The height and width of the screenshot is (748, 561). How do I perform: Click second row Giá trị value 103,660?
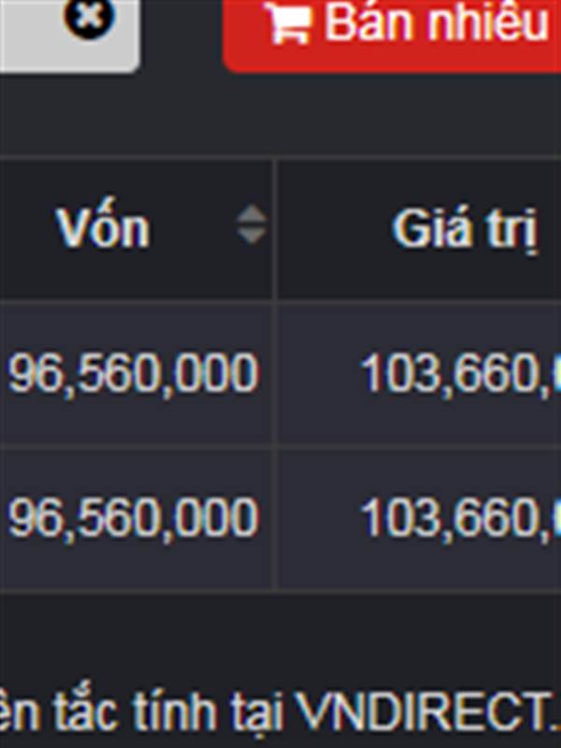458,518
